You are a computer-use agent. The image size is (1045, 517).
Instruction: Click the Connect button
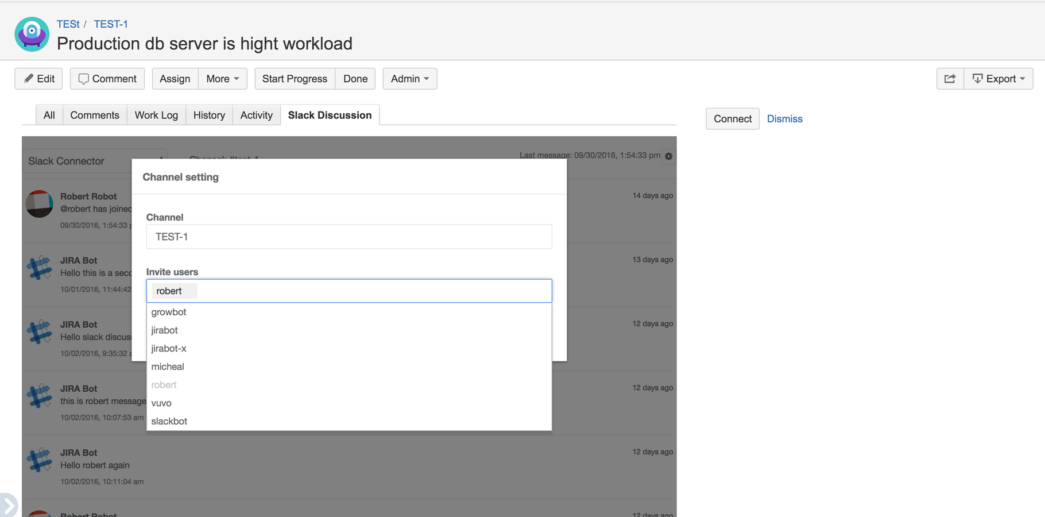[733, 119]
